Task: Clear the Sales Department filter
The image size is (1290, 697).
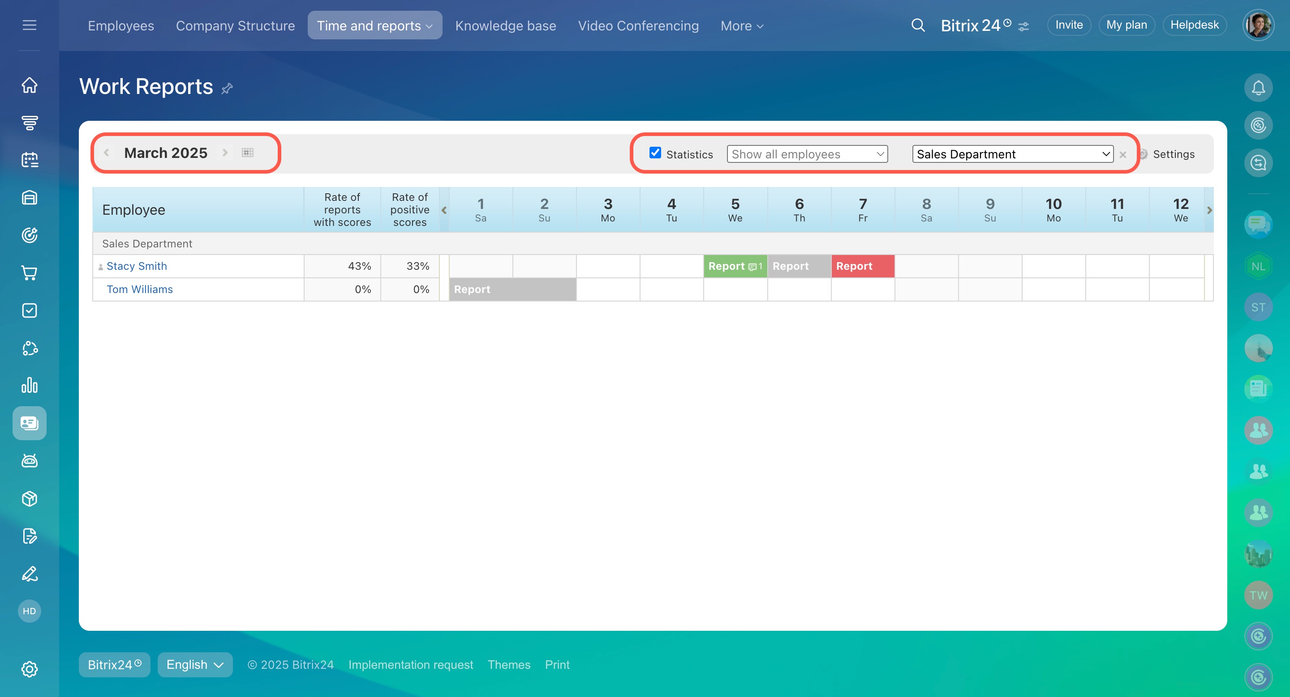Action: click(x=1123, y=154)
